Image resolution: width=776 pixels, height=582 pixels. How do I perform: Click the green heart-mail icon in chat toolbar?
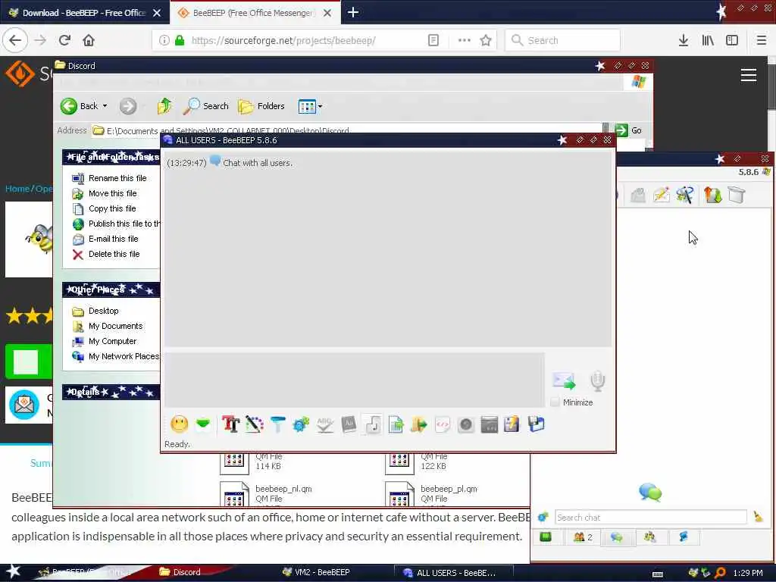pos(203,424)
